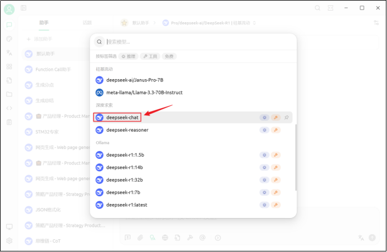Open the files folder icon in sidebar
The height and width of the screenshot is (252, 387).
tap(9, 94)
